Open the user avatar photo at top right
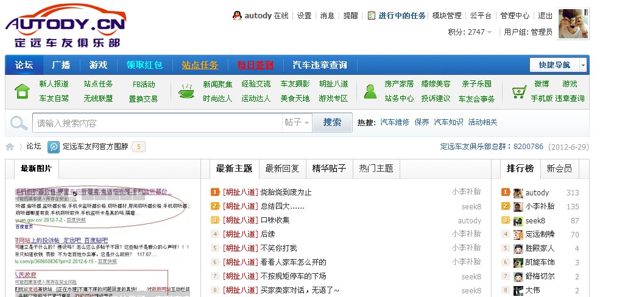This screenshot has width=625, height=297. coord(573,24)
